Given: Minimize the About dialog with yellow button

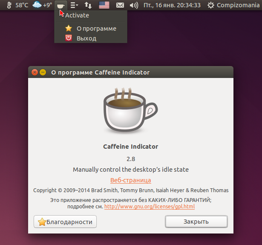Looking at the screenshot, I should point(43,72).
